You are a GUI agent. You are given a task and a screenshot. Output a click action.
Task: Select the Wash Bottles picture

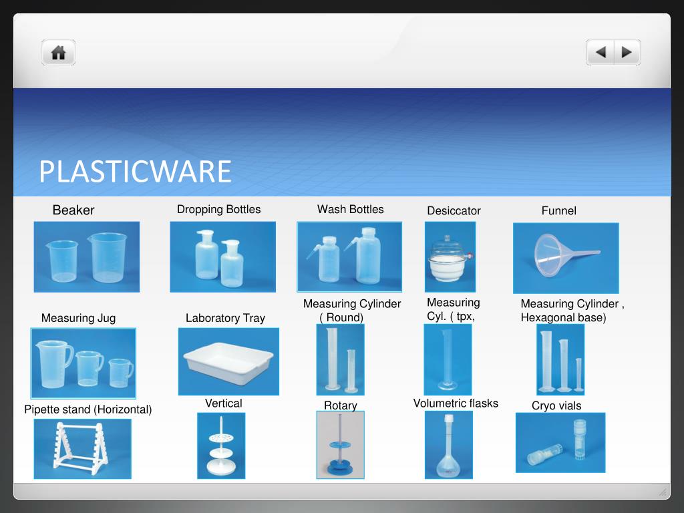[349, 256]
